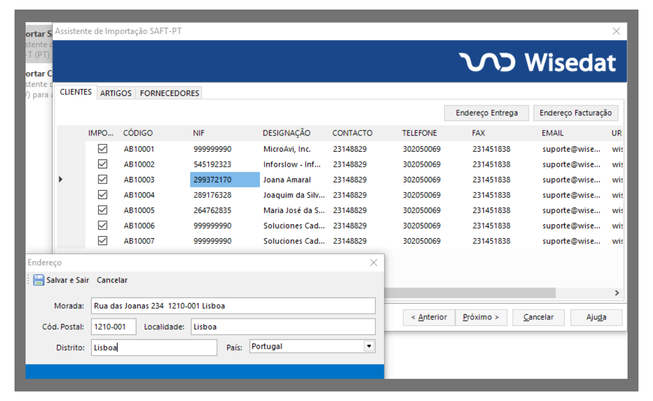Image resolution: width=653 pixels, height=401 pixels.
Task: Click into the Morada address field
Action: 233,306
